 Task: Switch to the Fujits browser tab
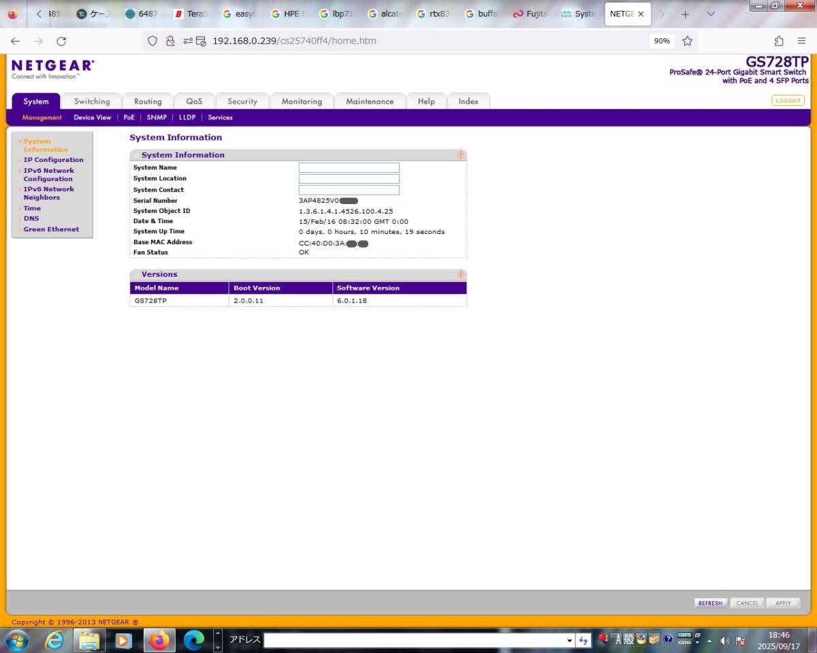(530, 14)
